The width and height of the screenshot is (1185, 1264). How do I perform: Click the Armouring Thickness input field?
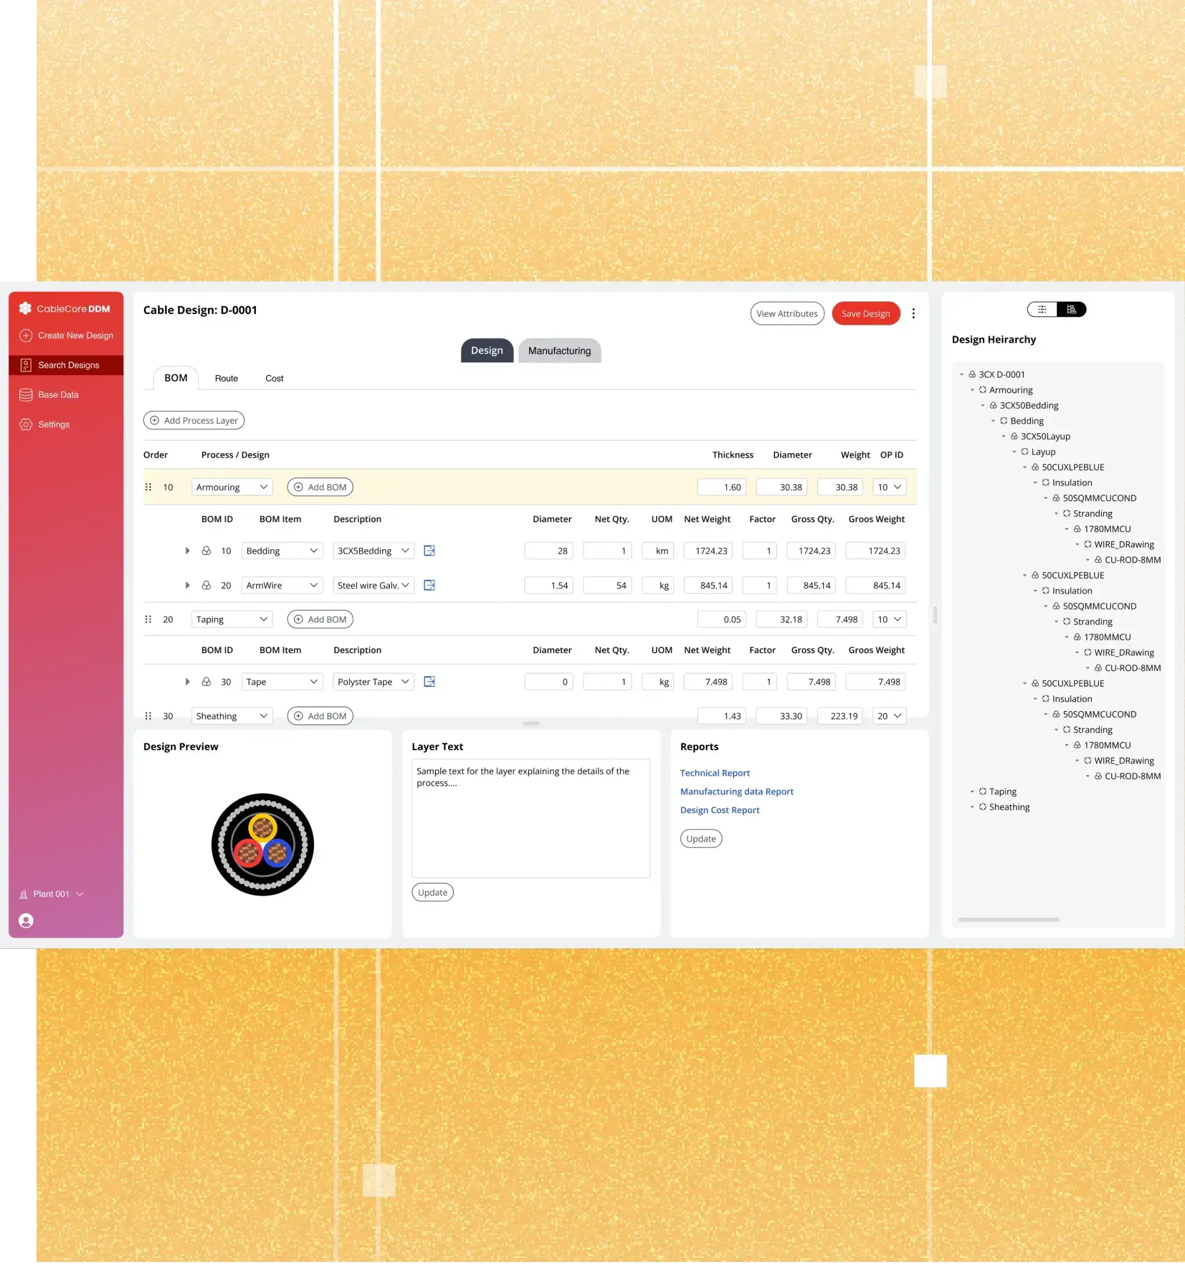(722, 487)
